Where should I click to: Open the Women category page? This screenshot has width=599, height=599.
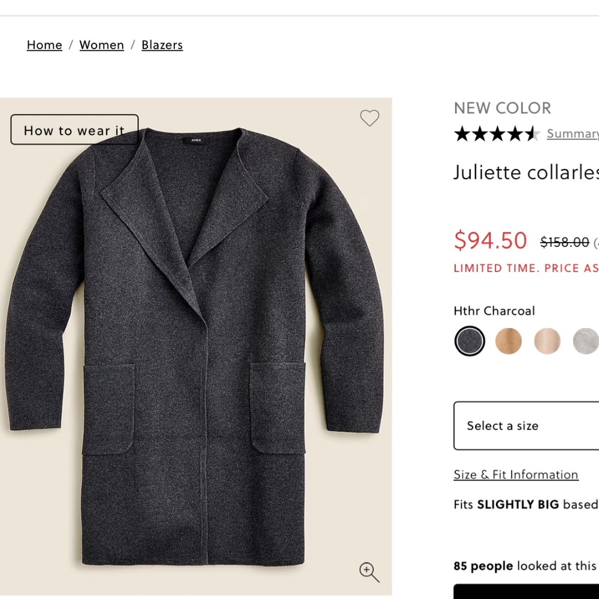point(101,44)
